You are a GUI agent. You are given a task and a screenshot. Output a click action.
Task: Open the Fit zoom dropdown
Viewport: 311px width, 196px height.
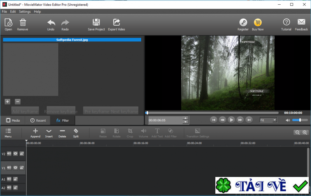(269, 120)
